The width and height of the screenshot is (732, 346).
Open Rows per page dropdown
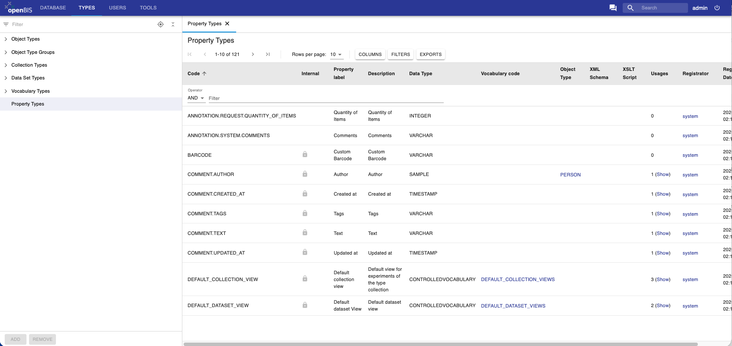pos(337,54)
